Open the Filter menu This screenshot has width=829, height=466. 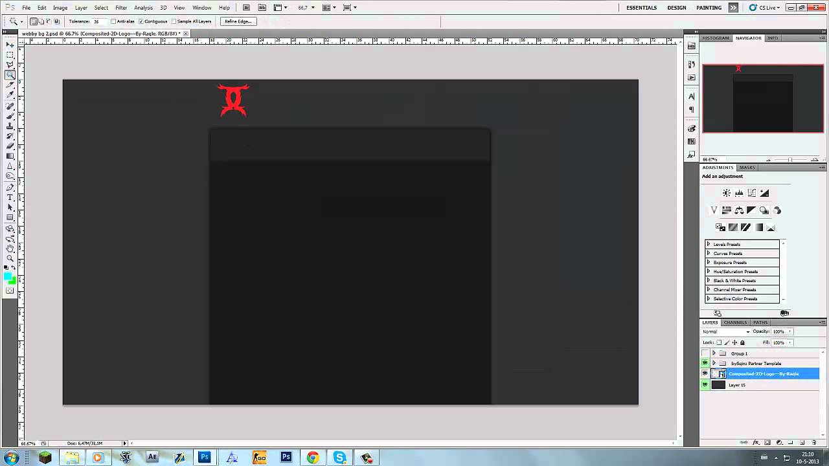[x=121, y=8]
